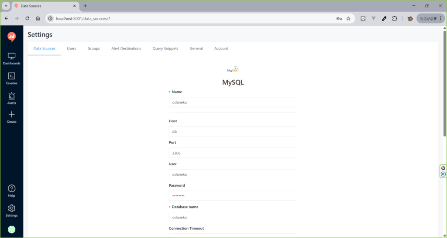Open Queries in the sidebar
The height and width of the screenshot is (238, 447).
point(12,78)
